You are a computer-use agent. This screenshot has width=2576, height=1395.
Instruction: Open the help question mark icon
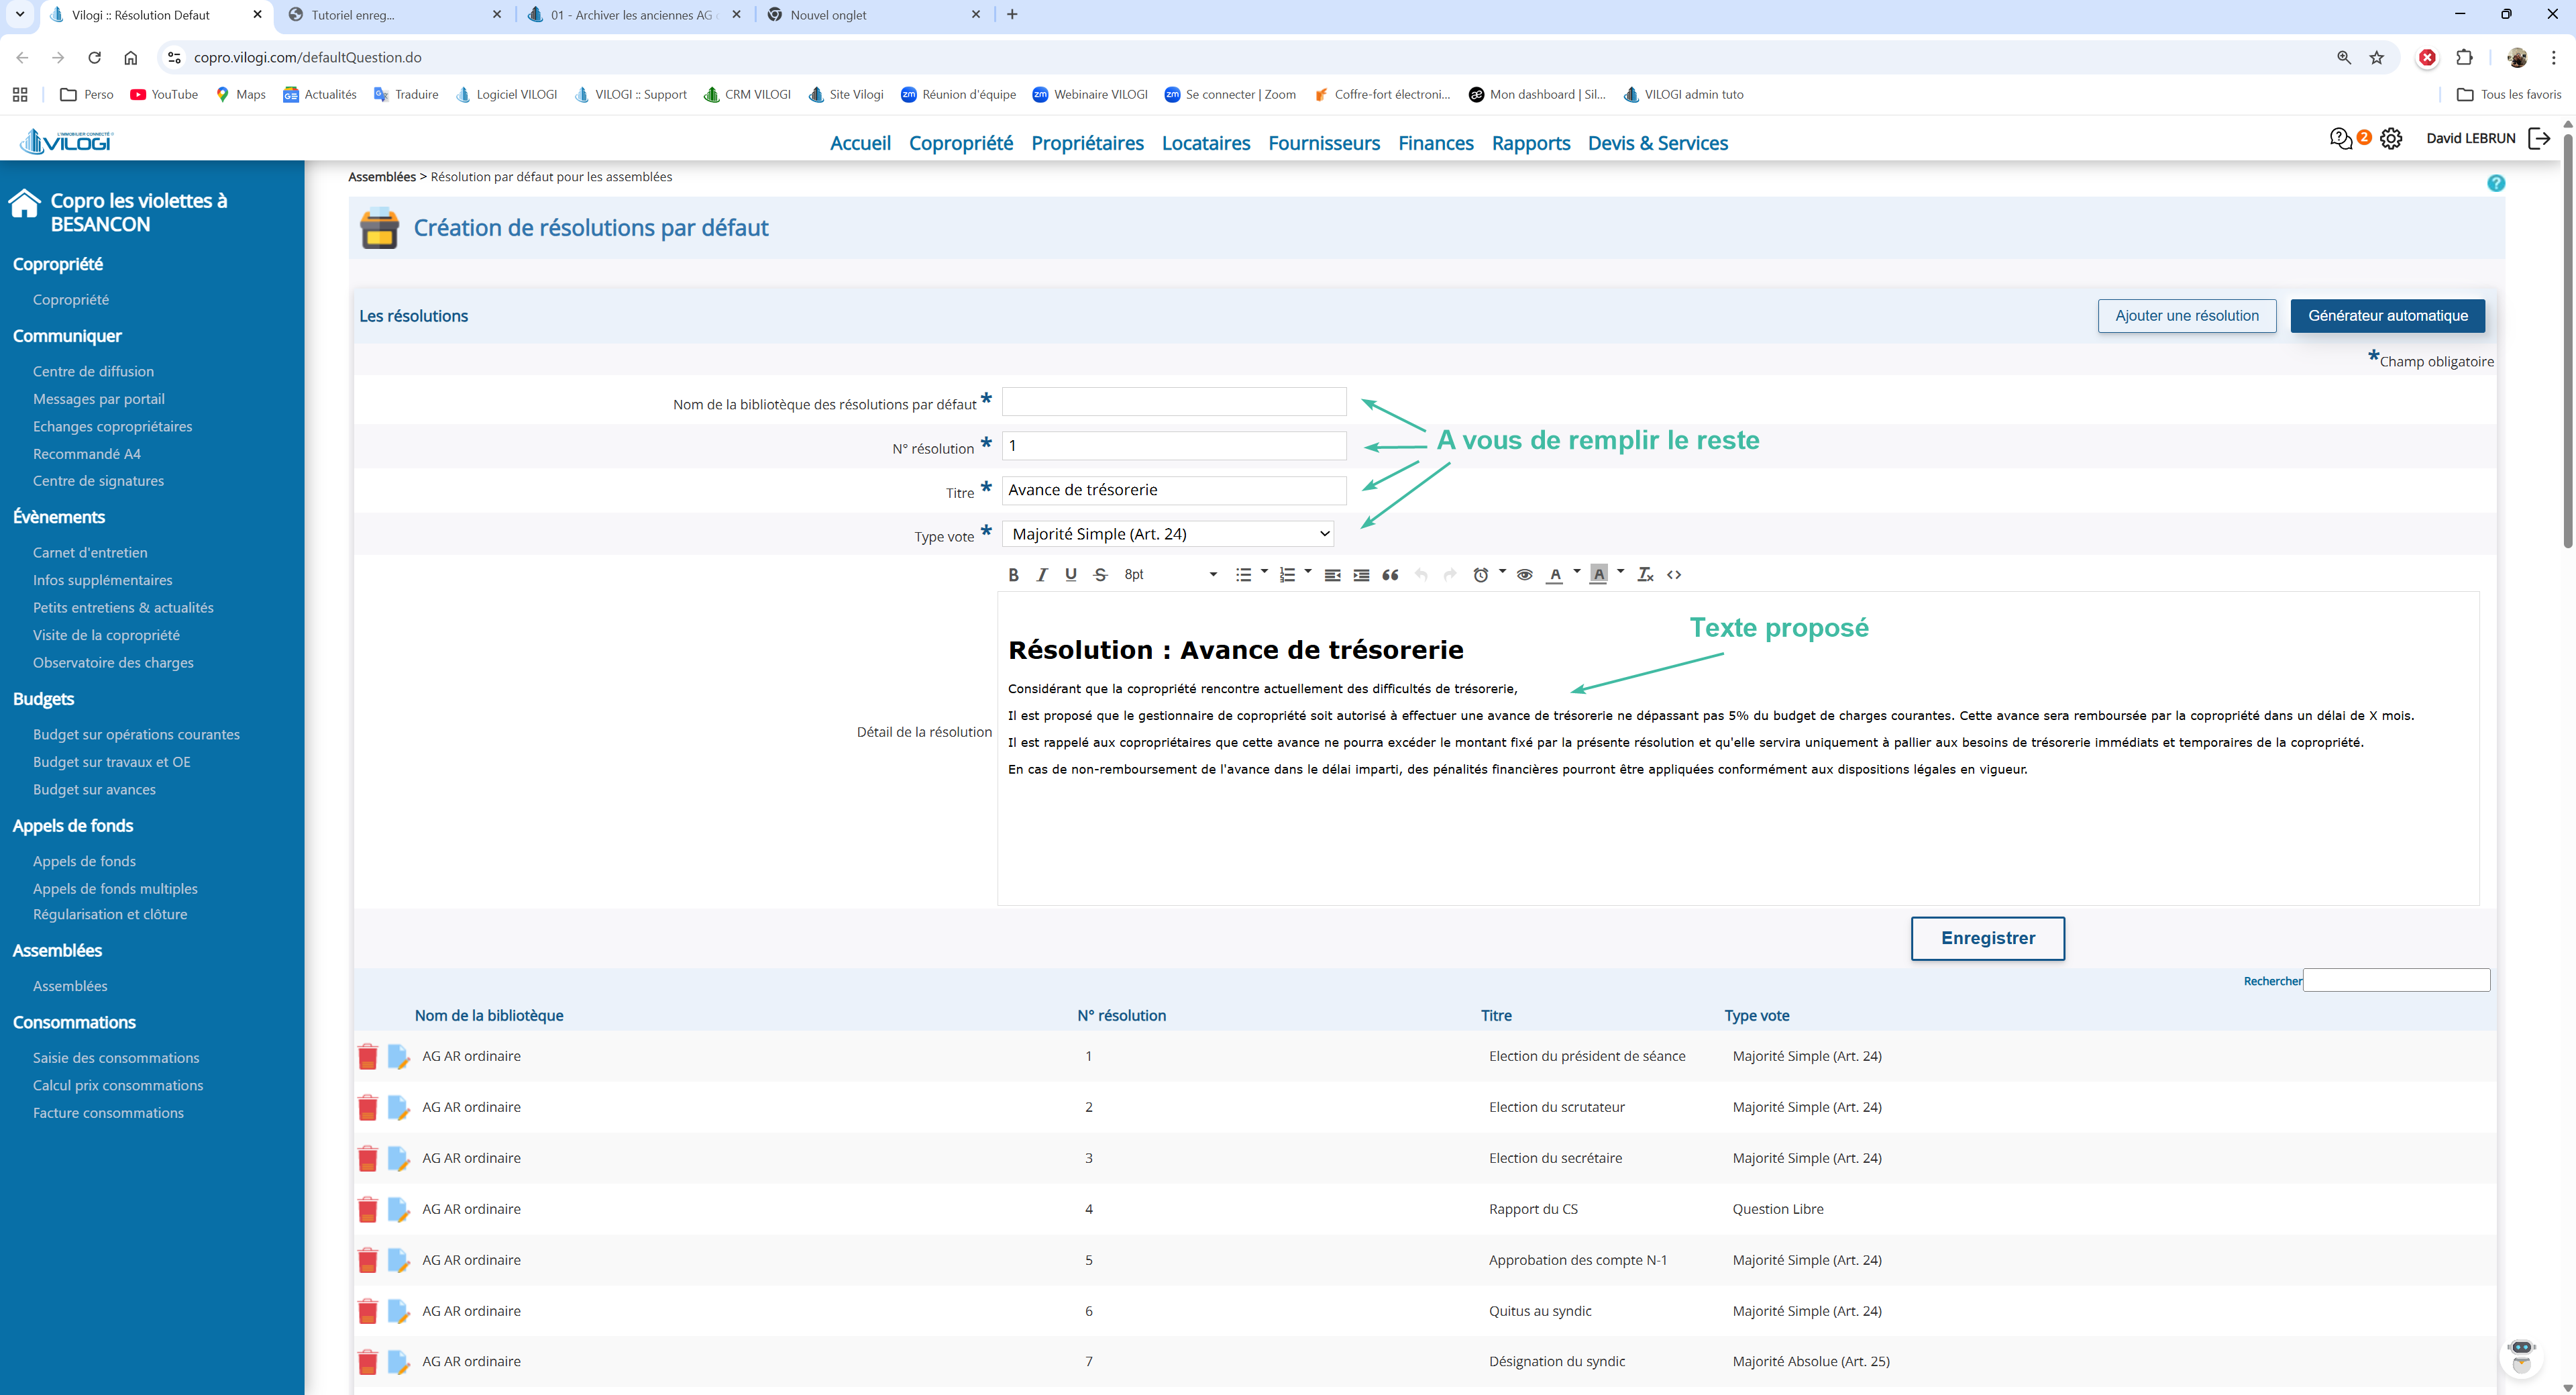(x=2496, y=183)
